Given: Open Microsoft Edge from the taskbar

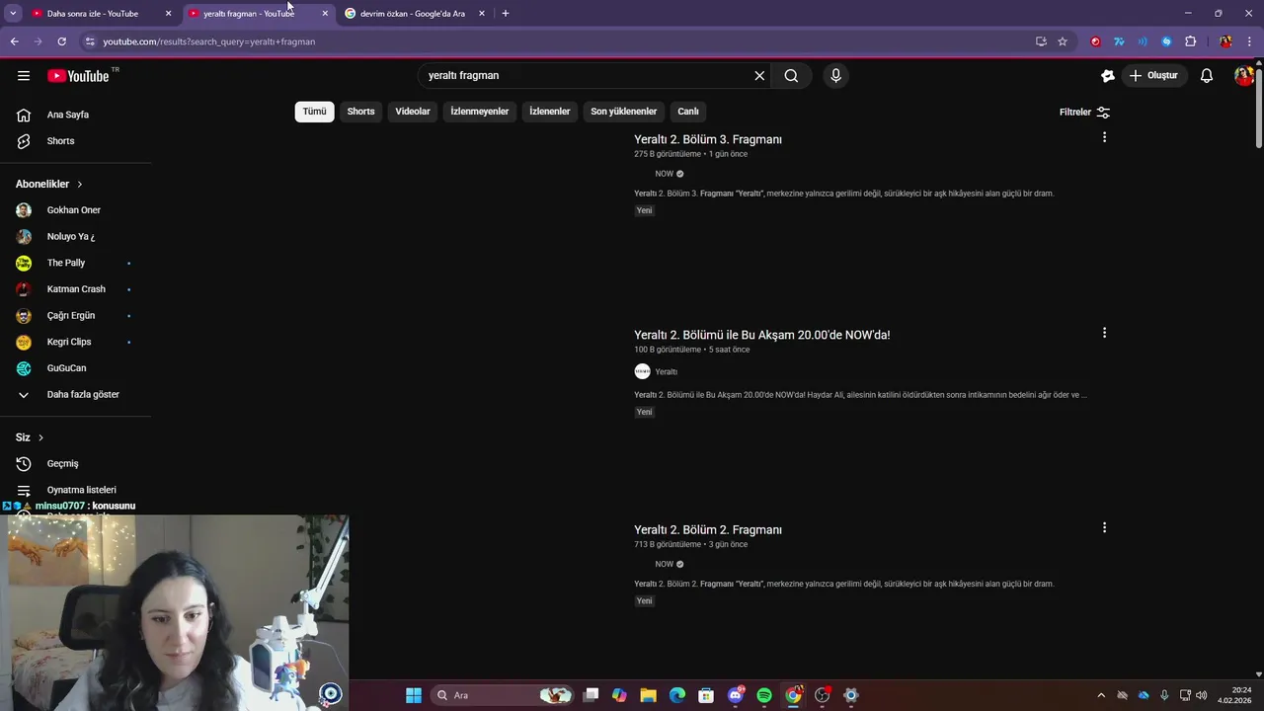Looking at the screenshot, I should tap(677, 695).
